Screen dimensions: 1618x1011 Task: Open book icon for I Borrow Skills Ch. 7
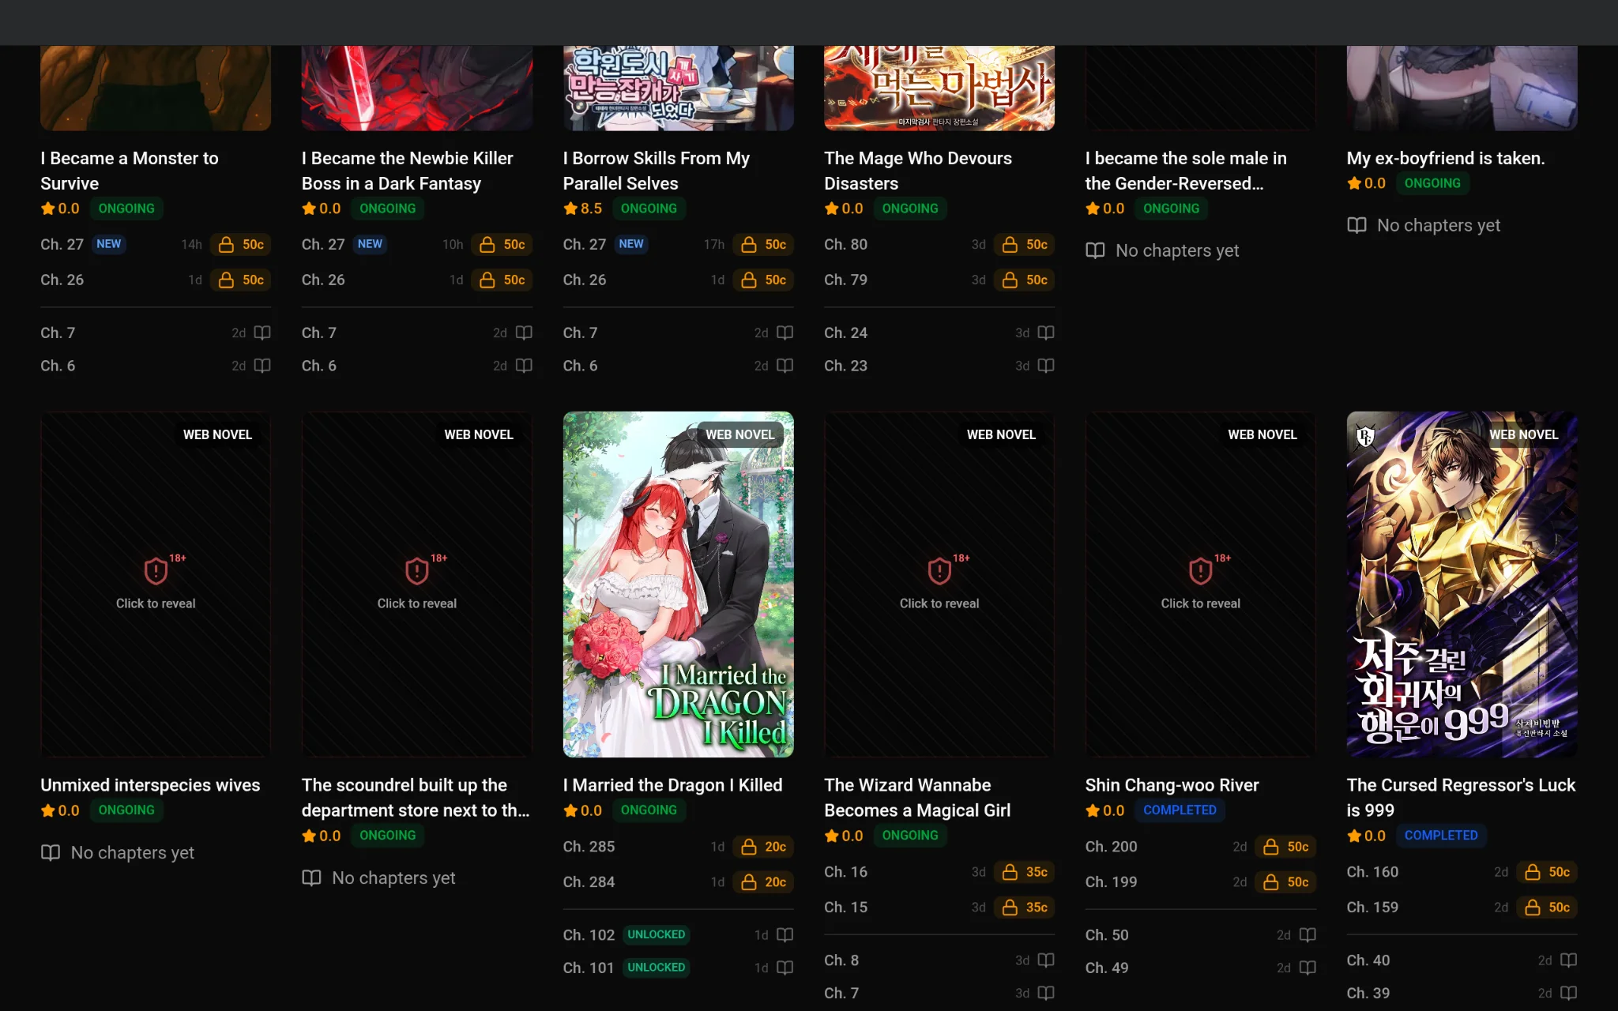pos(785,333)
